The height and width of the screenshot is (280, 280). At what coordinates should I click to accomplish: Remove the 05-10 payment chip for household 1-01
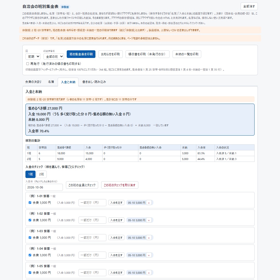[149, 203]
